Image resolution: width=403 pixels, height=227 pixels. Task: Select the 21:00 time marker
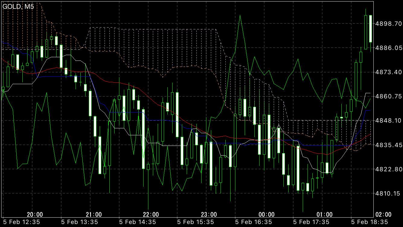click(x=93, y=215)
